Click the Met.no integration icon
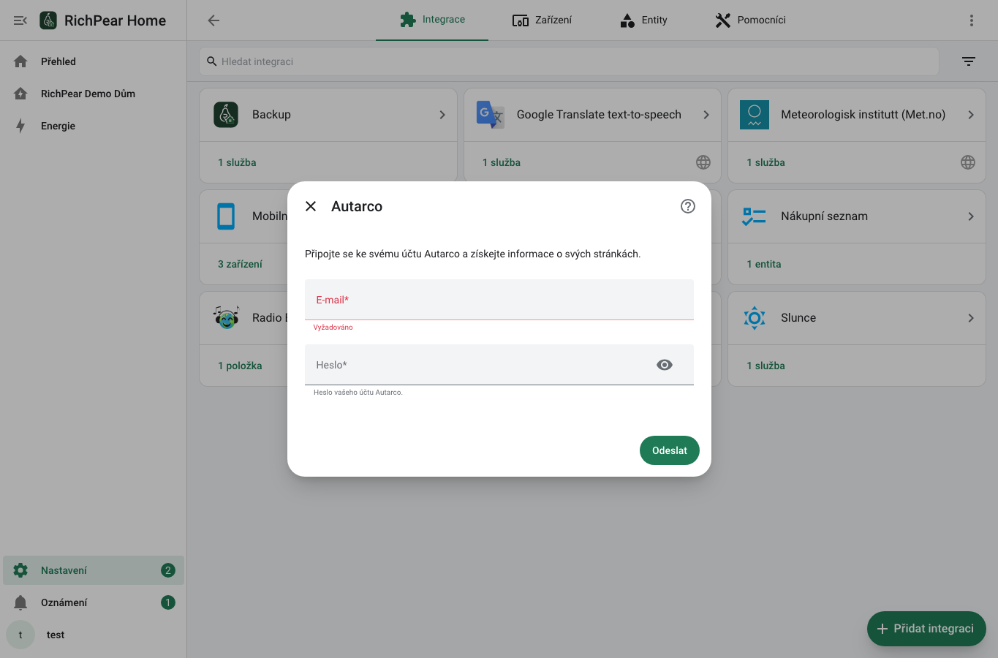This screenshot has height=658, width=998. coord(755,115)
